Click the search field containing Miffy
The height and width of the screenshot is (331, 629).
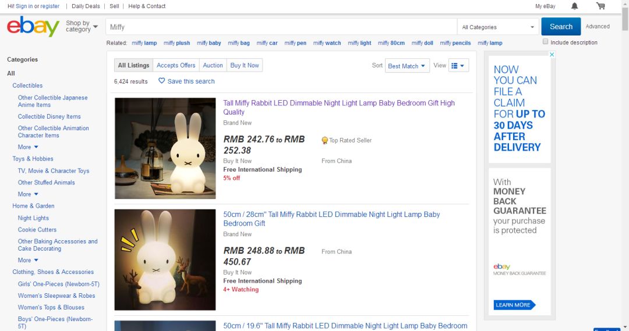click(281, 27)
